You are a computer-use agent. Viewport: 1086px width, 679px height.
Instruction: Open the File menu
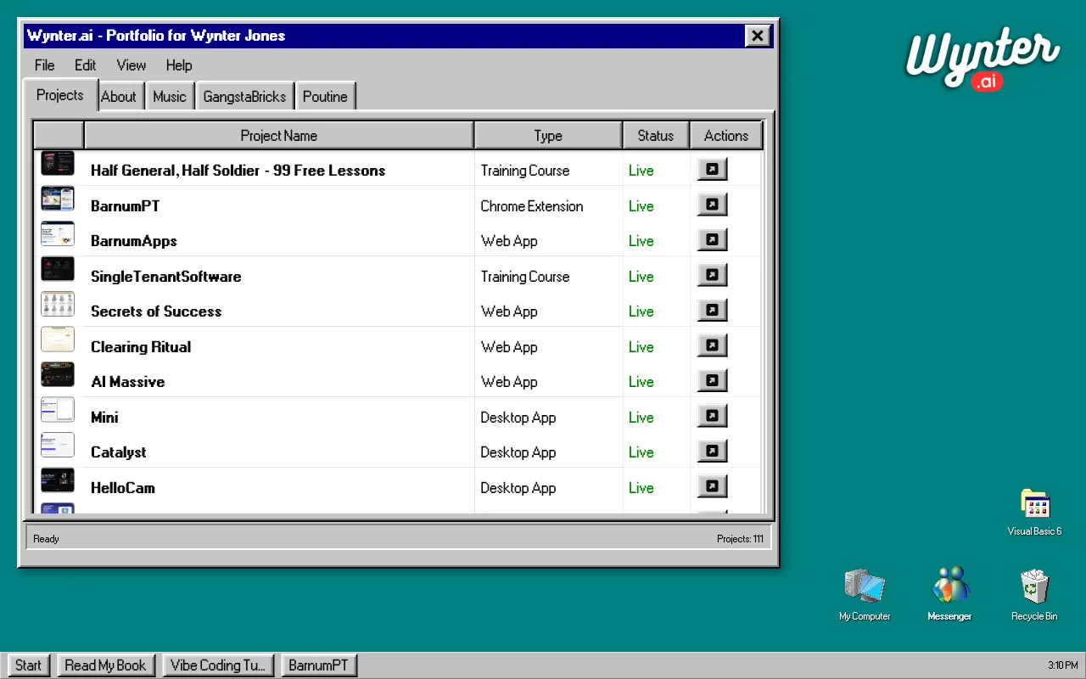pos(44,65)
